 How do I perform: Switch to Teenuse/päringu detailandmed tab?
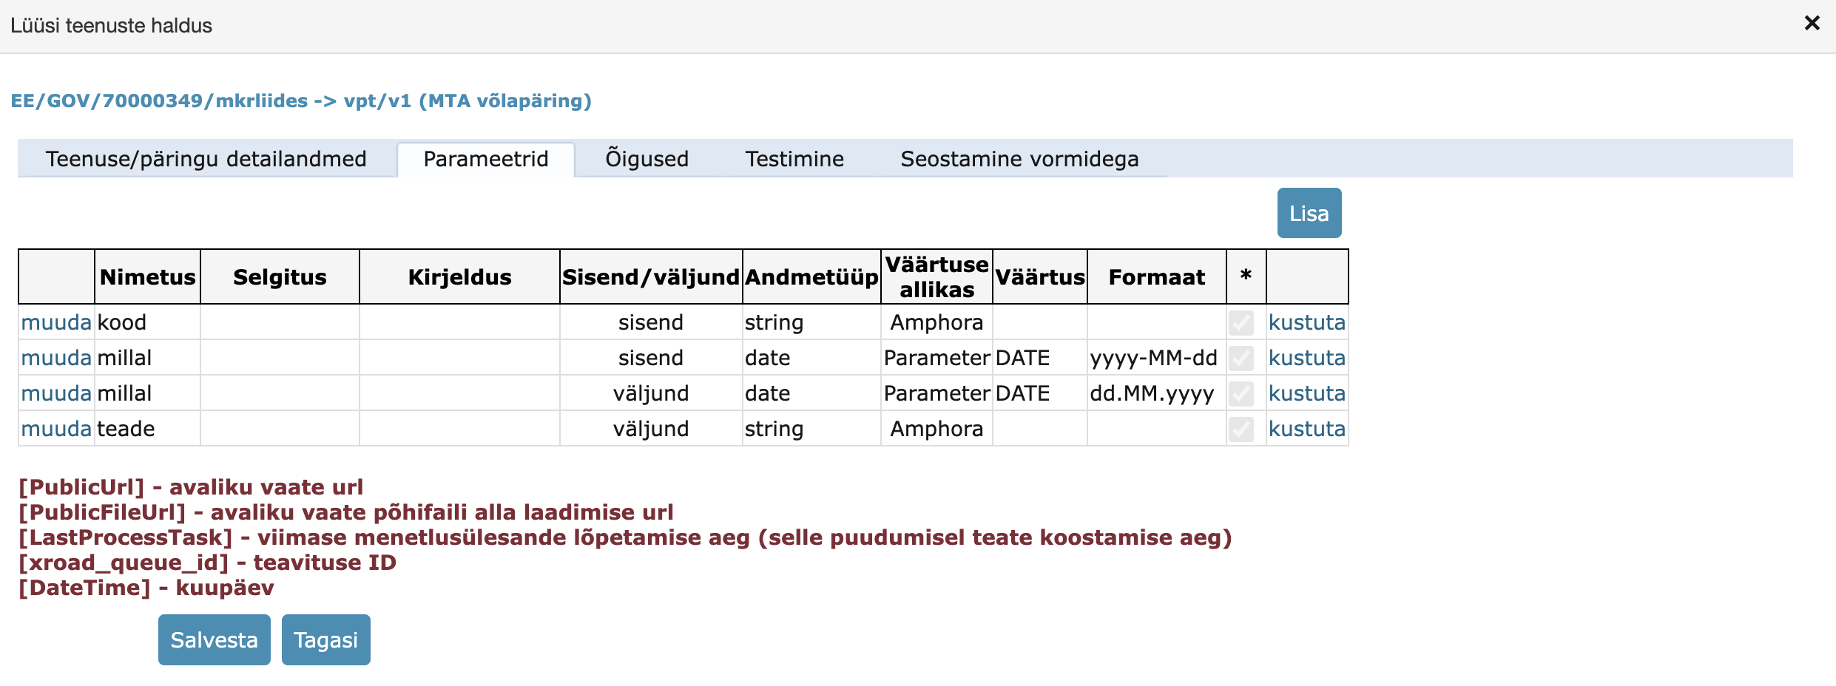(x=207, y=159)
